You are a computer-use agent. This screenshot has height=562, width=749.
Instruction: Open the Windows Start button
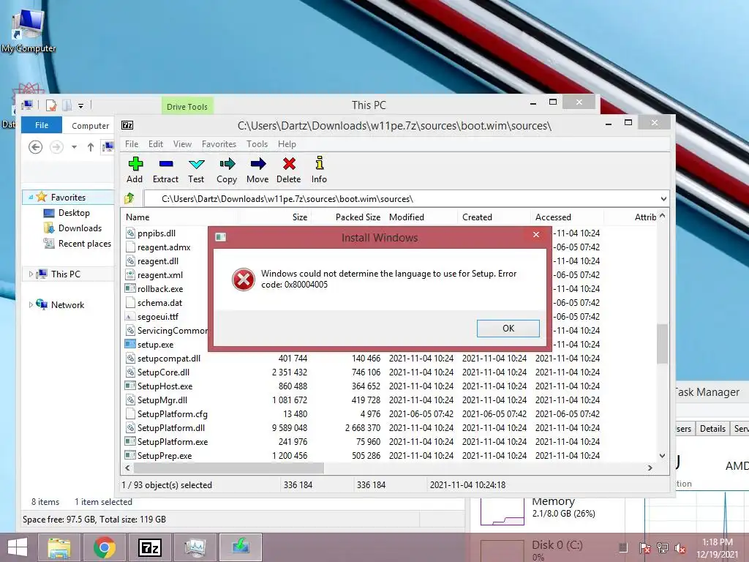(18, 547)
